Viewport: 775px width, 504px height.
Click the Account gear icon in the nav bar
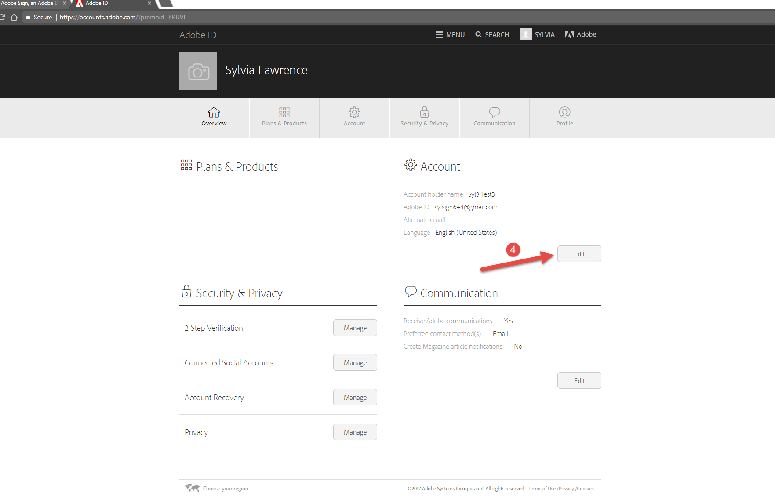(x=354, y=112)
